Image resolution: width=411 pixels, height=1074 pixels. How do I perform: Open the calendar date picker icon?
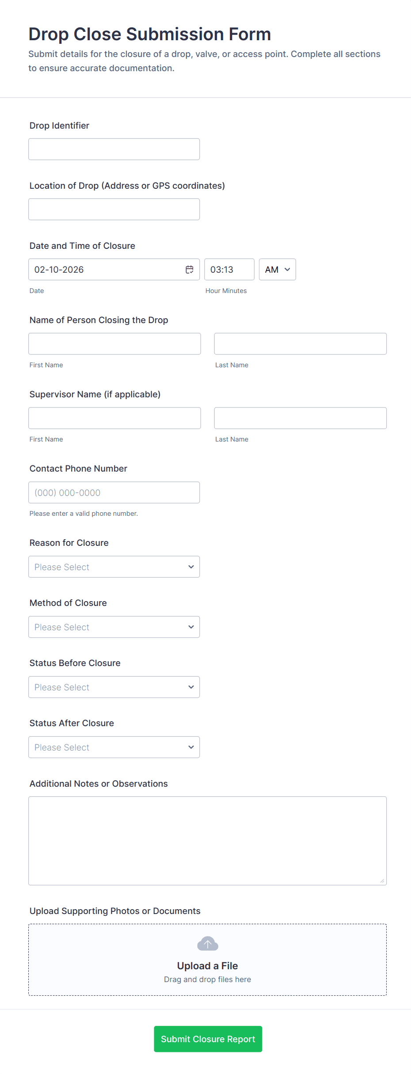click(190, 270)
